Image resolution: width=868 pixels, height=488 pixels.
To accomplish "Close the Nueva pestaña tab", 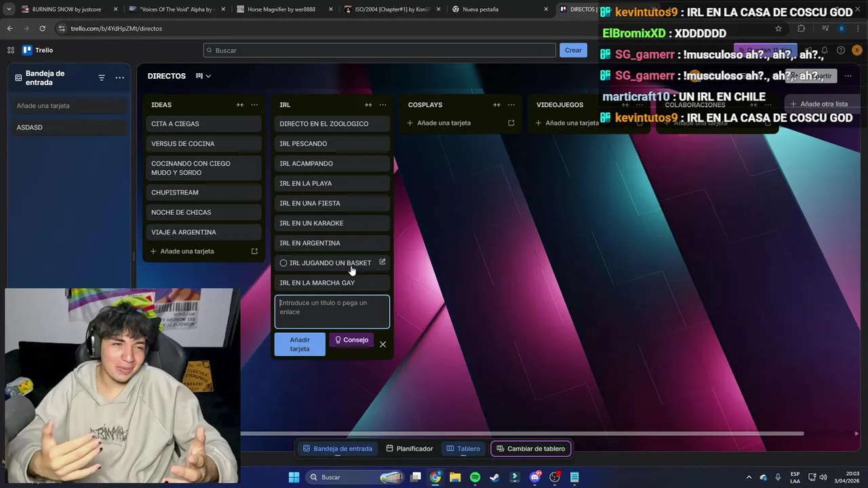I will 546,9.
